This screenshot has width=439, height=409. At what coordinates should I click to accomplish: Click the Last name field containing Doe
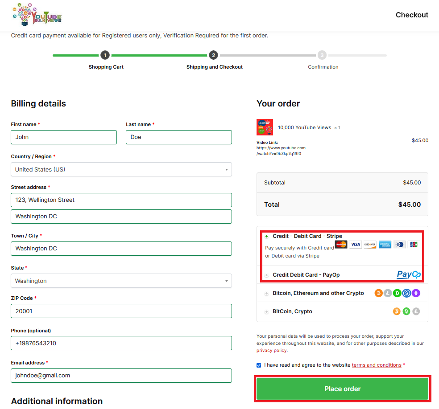179,137
